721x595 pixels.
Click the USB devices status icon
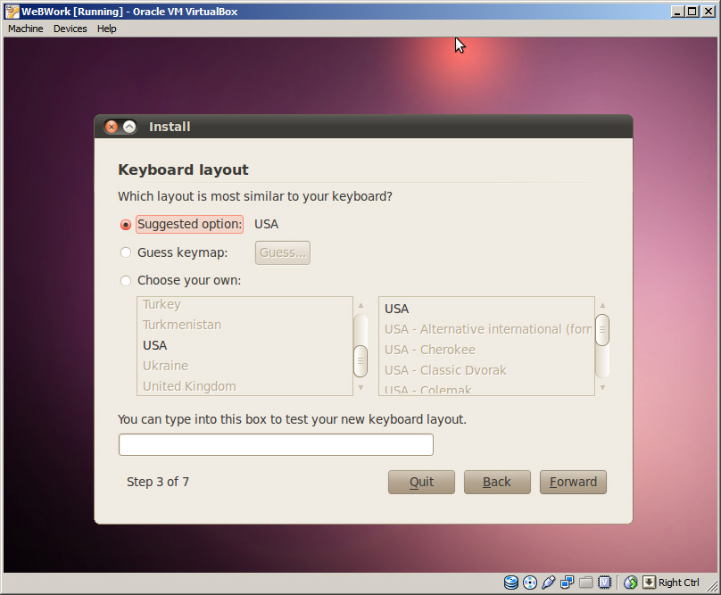click(x=548, y=583)
